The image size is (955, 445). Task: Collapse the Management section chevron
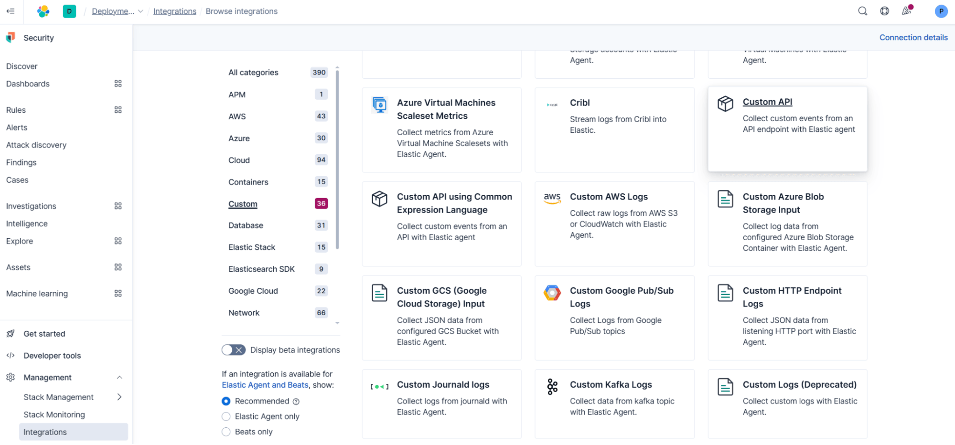pos(119,377)
